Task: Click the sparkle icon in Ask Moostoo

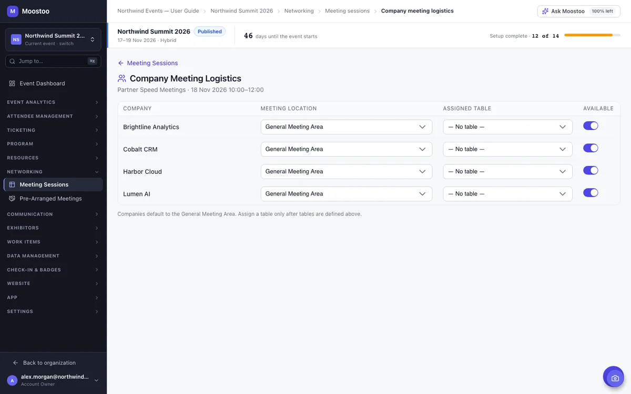Action: pos(545,11)
